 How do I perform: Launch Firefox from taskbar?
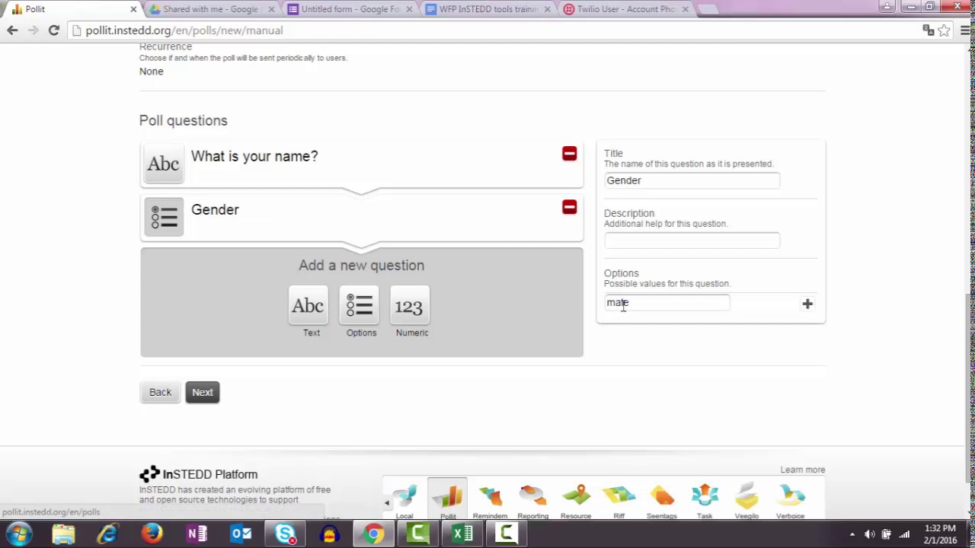(152, 534)
